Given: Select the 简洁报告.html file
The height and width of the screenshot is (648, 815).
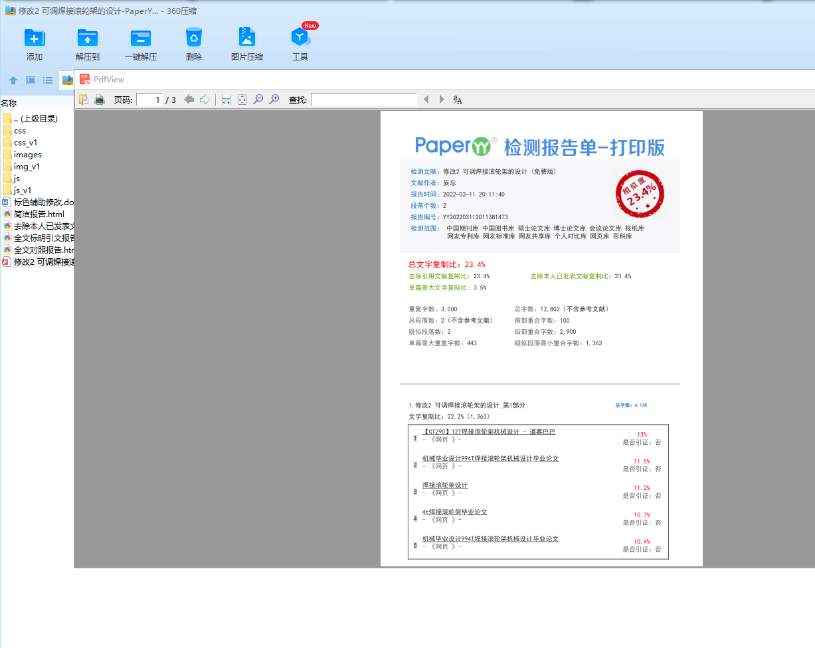Looking at the screenshot, I should [x=34, y=214].
